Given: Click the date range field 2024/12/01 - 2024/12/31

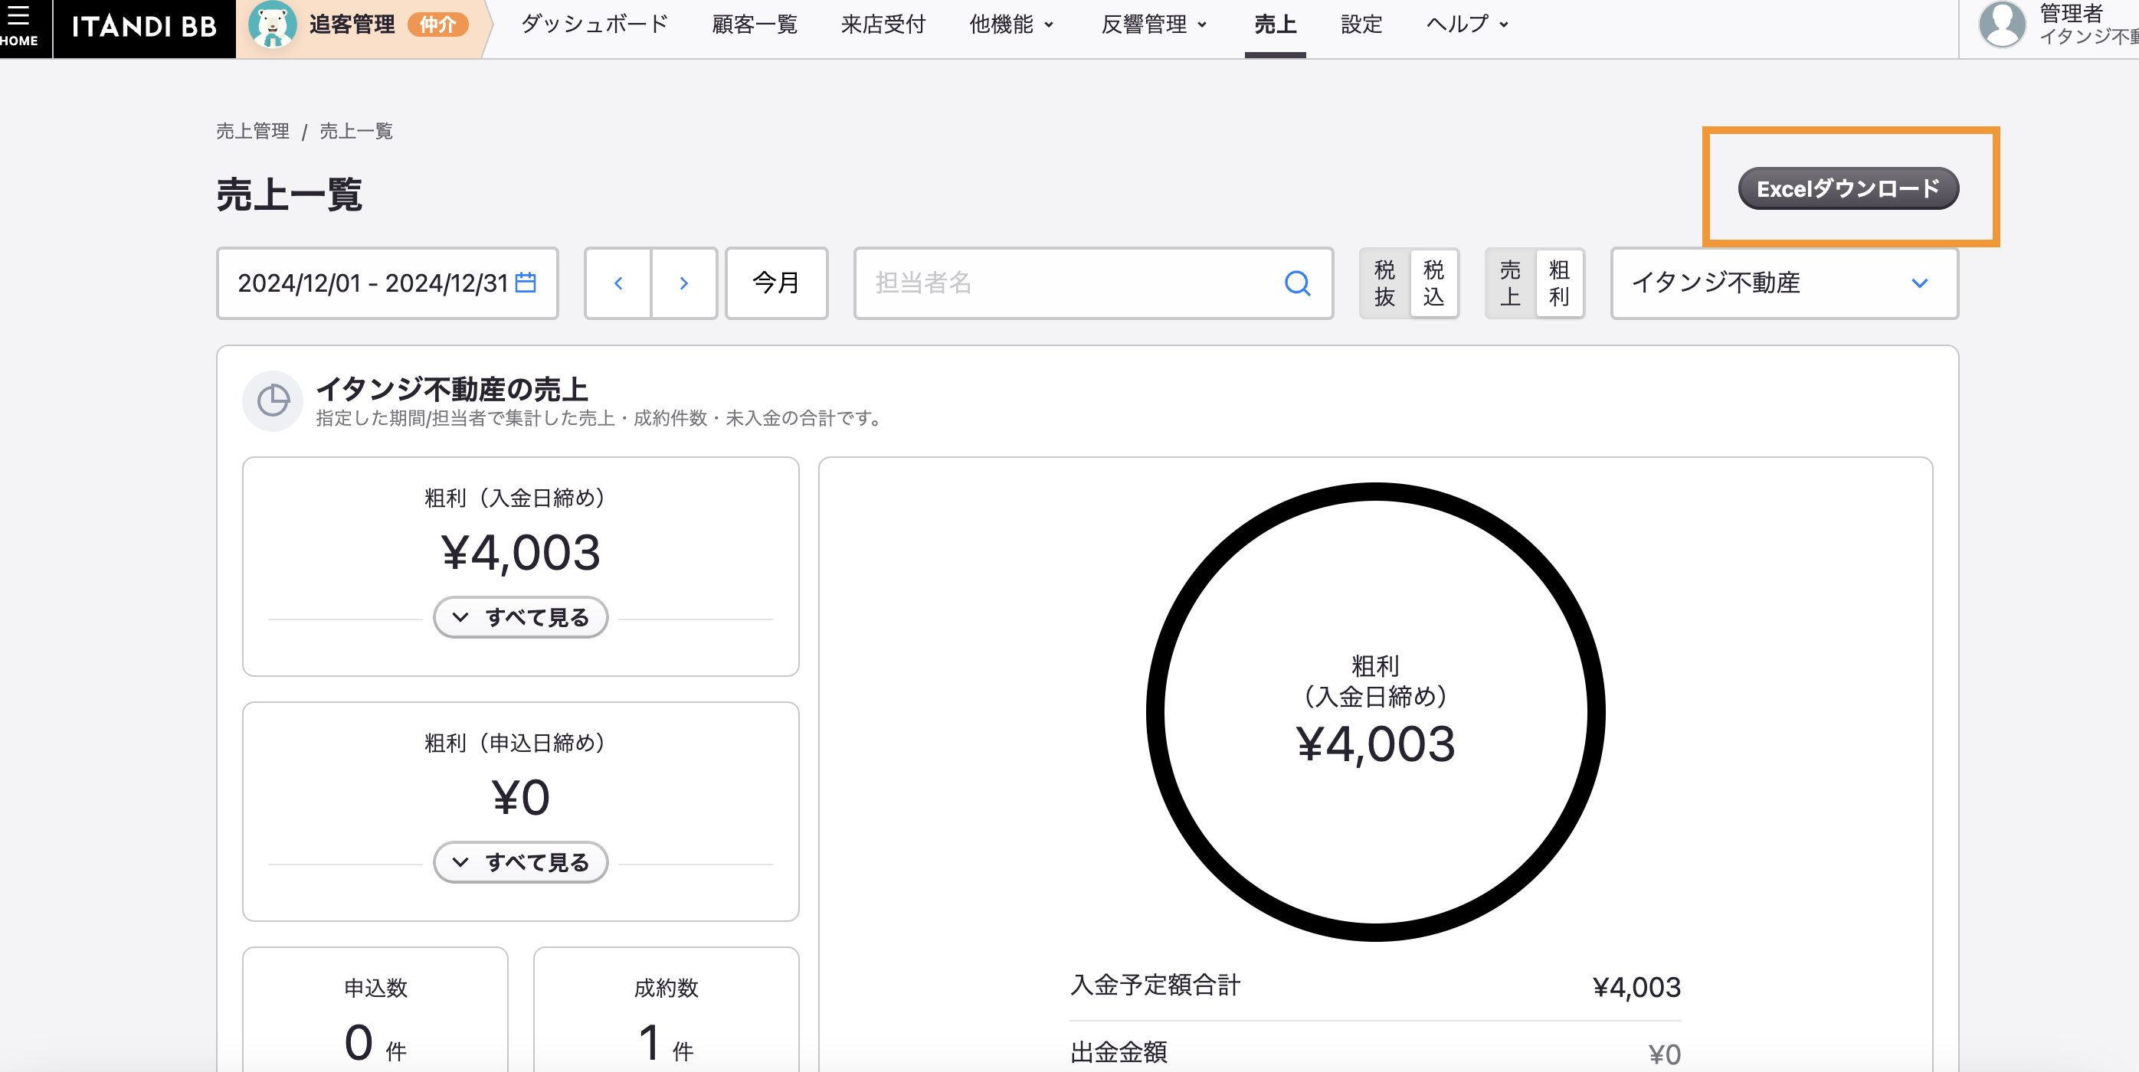Looking at the screenshot, I should click(387, 283).
